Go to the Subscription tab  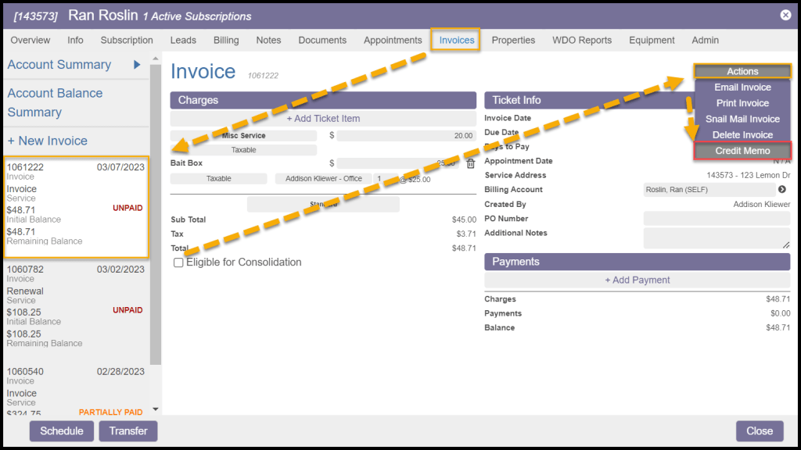pos(127,40)
